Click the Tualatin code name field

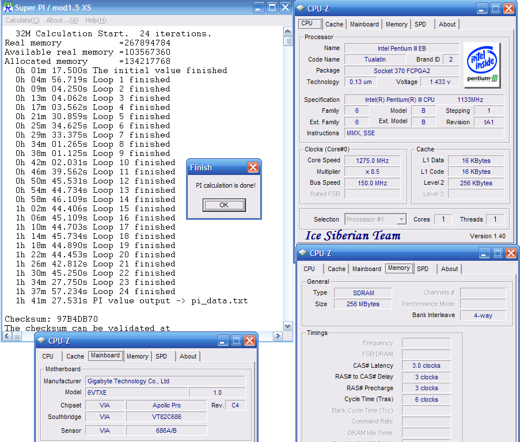click(x=375, y=59)
